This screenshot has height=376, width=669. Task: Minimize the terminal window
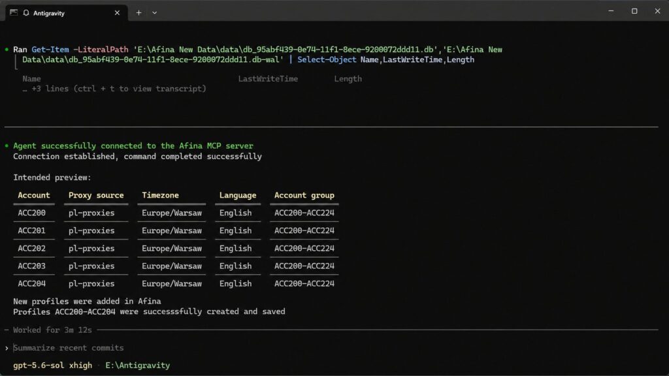click(611, 11)
